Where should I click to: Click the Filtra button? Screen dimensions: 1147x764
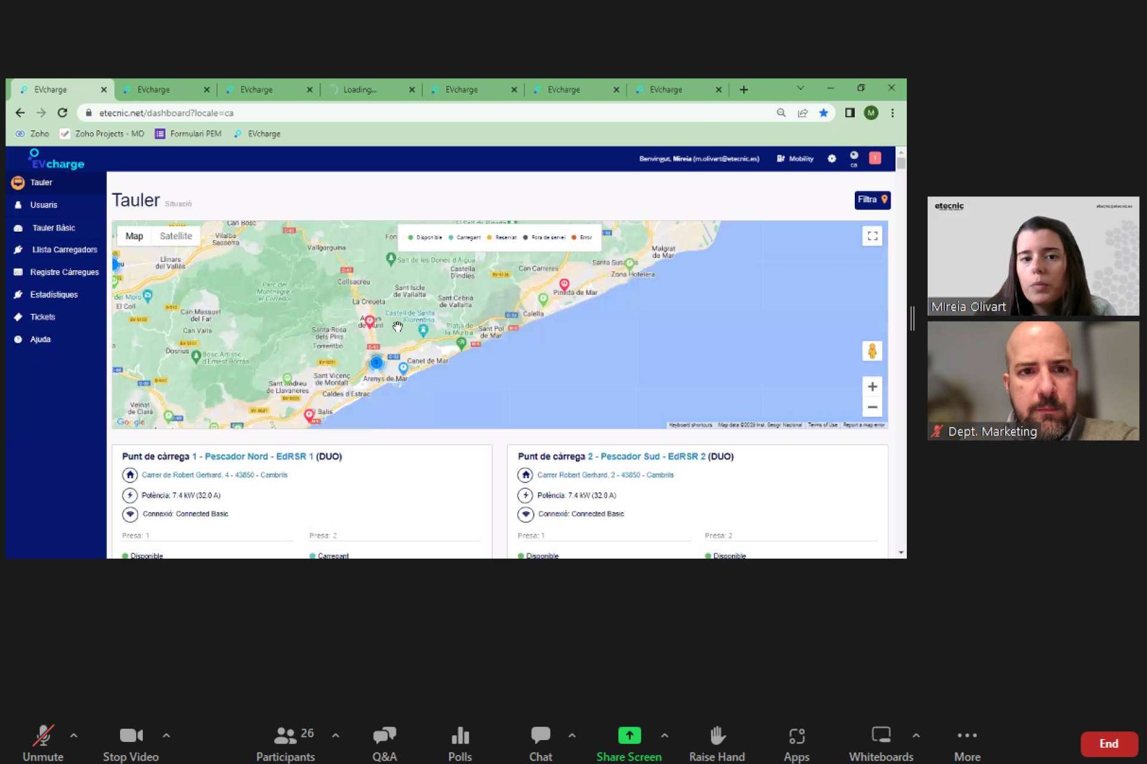(x=872, y=200)
